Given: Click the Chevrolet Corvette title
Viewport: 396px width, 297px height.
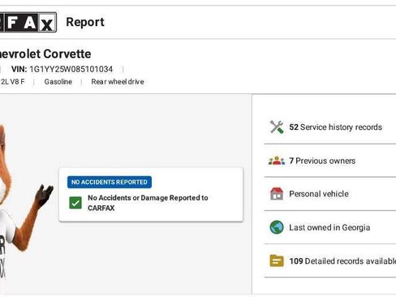Looking at the screenshot, I should point(45,54).
